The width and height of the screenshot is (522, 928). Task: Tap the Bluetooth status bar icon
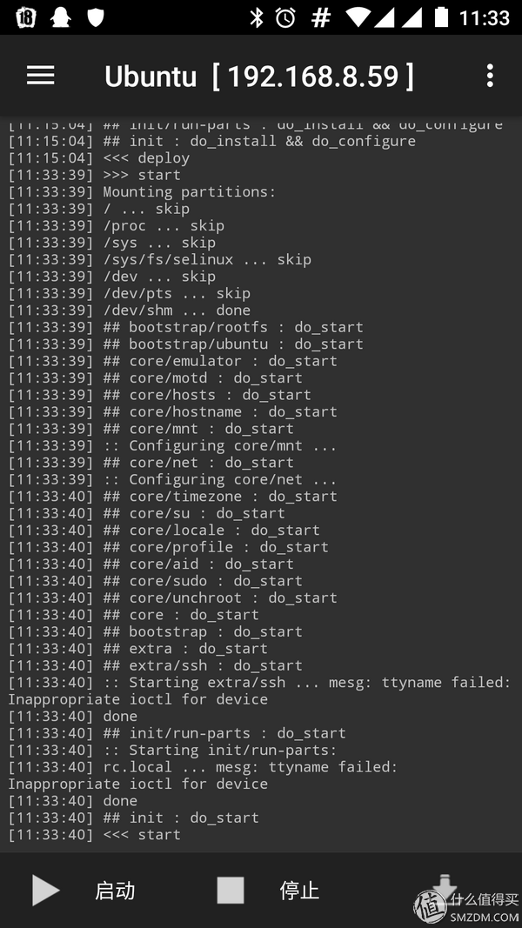click(x=257, y=17)
